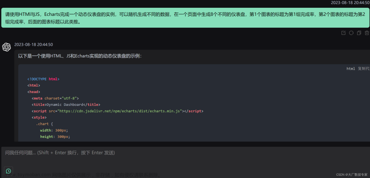Viewport: 370px width, 178px height.
Task: Click the response timestamp 2023-08-18 20:44:50
Action: [x=34, y=45]
